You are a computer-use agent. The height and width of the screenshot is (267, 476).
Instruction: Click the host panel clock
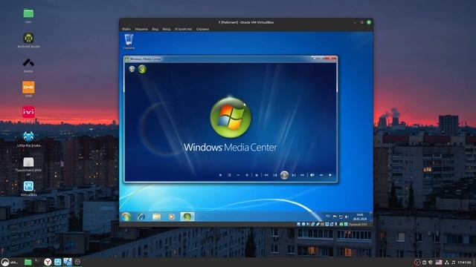coord(464,263)
